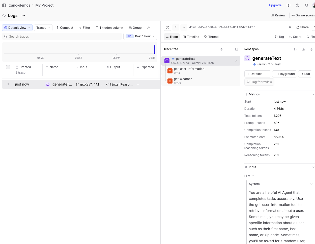Go to previous trace with up arrow
Viewport: 315px width, 244px height.
tap(176, 27)
